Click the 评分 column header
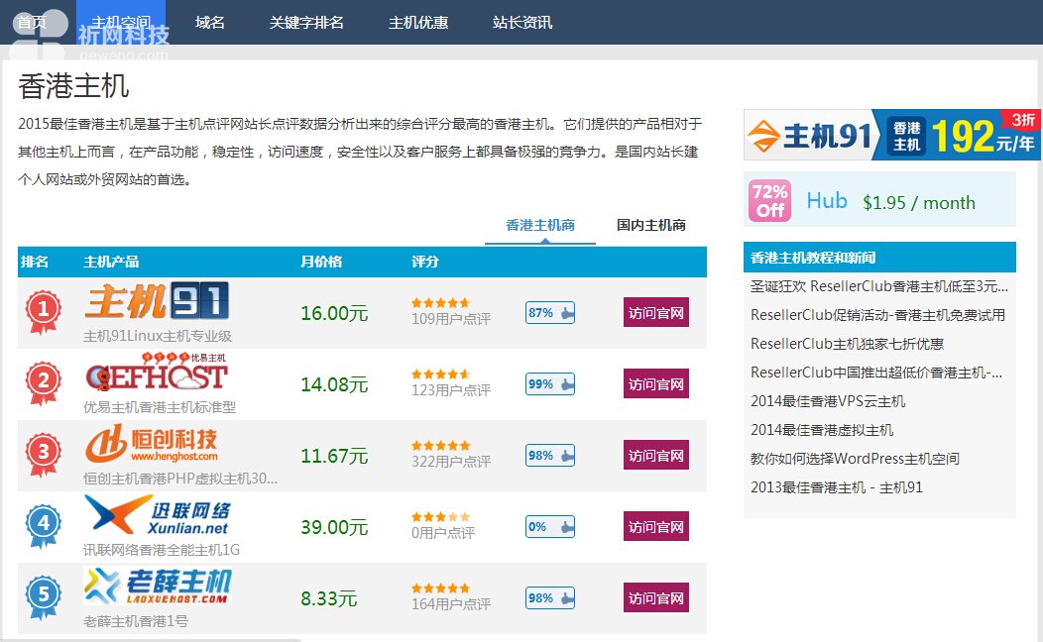Viewport: 1043px width, 642px height. coord(425,262)
